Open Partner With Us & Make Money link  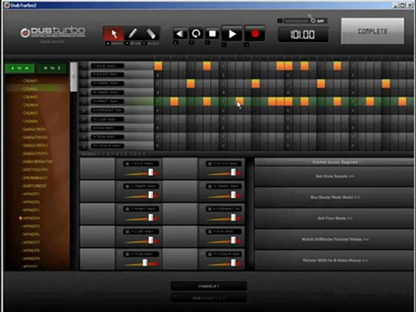click(335, 260)
